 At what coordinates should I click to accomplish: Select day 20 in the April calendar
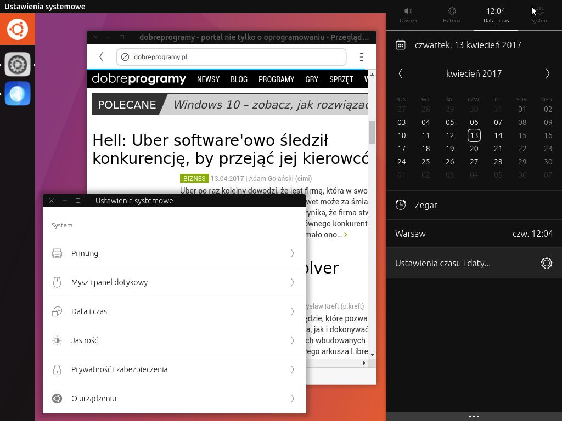point(474,149)
